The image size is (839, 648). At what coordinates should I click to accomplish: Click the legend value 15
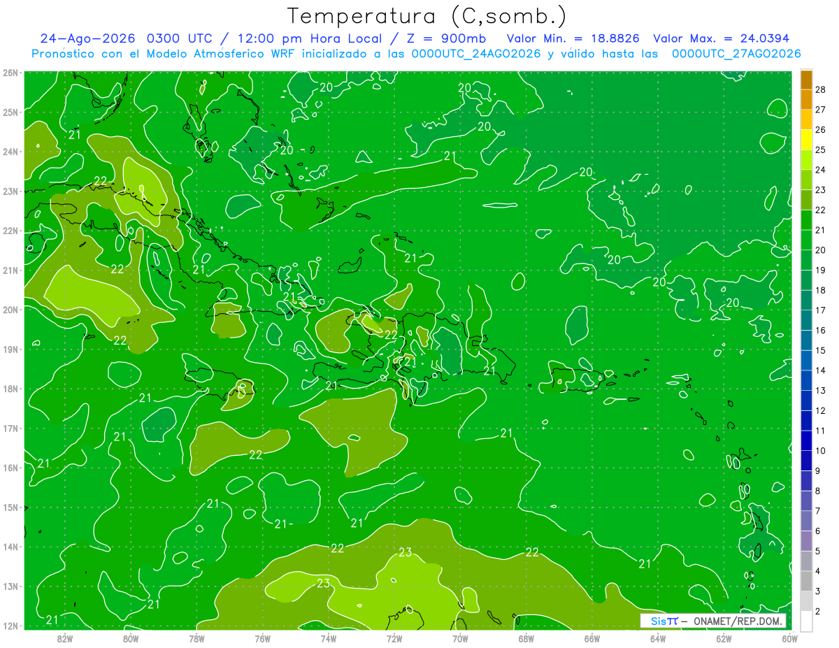pyautogui.click(x=820, y=350)
